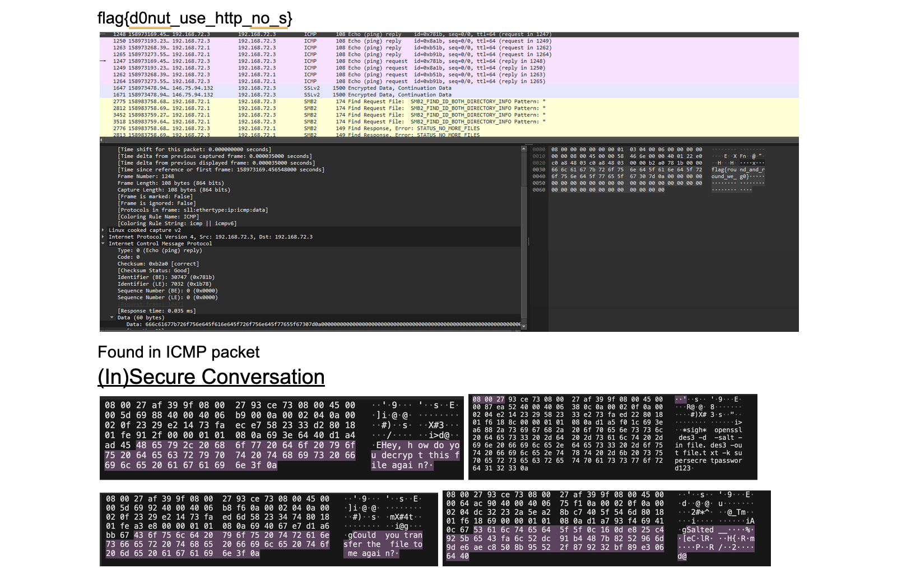Select packet 1248 ICMP echo reply row
The height and width of the screenshot is (568, 902).
[449, 35]
